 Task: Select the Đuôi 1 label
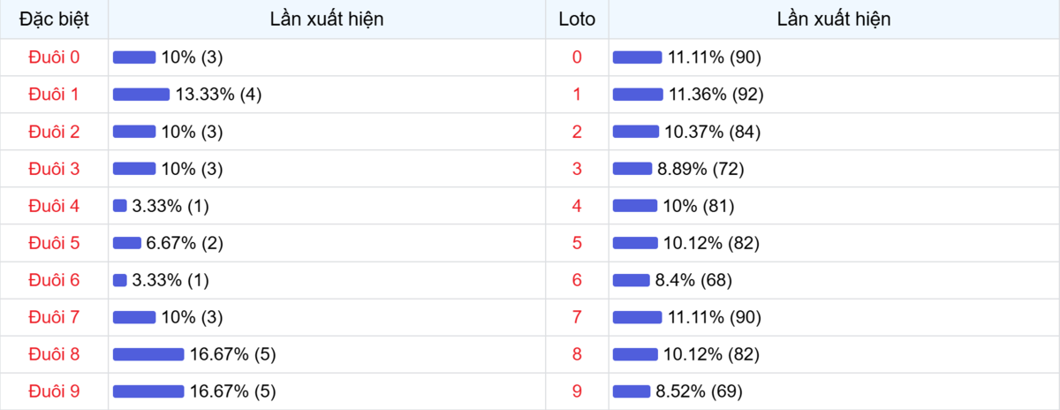pos(54,95)
